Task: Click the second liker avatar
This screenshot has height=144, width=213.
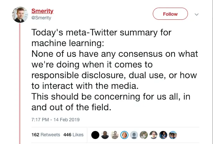Action: point(105,135)
